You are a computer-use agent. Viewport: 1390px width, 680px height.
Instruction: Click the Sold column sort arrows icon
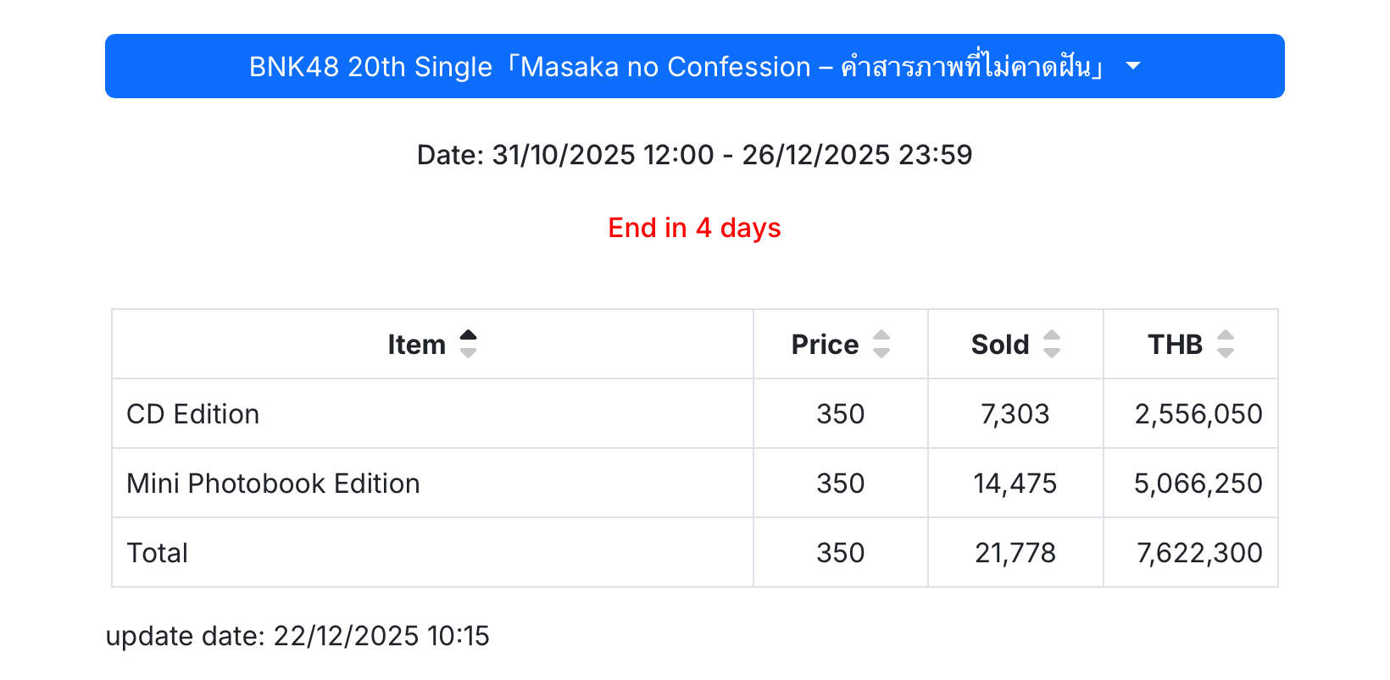[1052, 344]
